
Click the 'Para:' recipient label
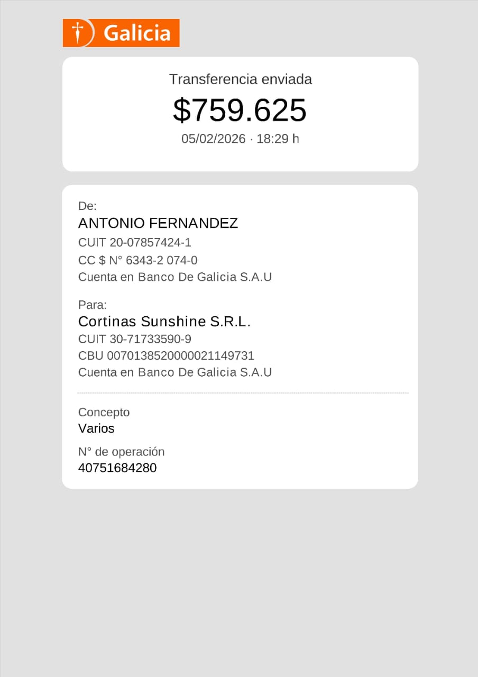92,305
